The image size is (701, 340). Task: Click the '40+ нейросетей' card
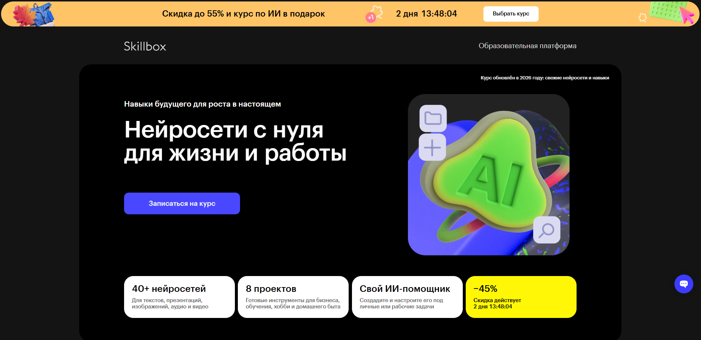click(179, 297)
